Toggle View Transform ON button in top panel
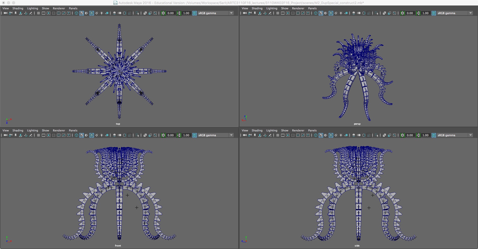This screenshot has height=249, width=478. coord(194,13)
